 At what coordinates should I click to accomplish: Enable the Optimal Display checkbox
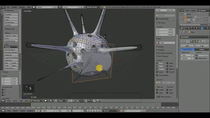tap(197, 58)
